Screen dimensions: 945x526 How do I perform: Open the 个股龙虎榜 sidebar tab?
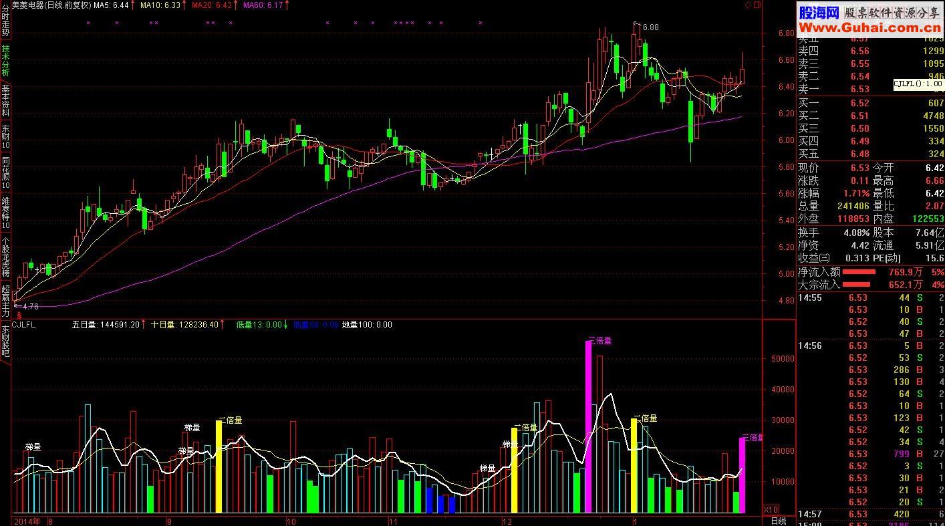point(5,257)
